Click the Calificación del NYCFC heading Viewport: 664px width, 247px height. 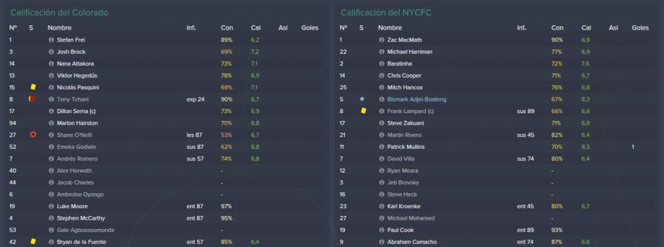click(386, 13)
